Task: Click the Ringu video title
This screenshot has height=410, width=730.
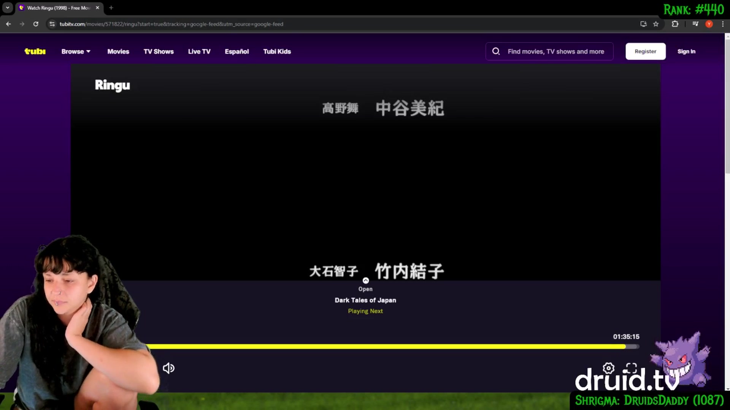Action: 112,85
